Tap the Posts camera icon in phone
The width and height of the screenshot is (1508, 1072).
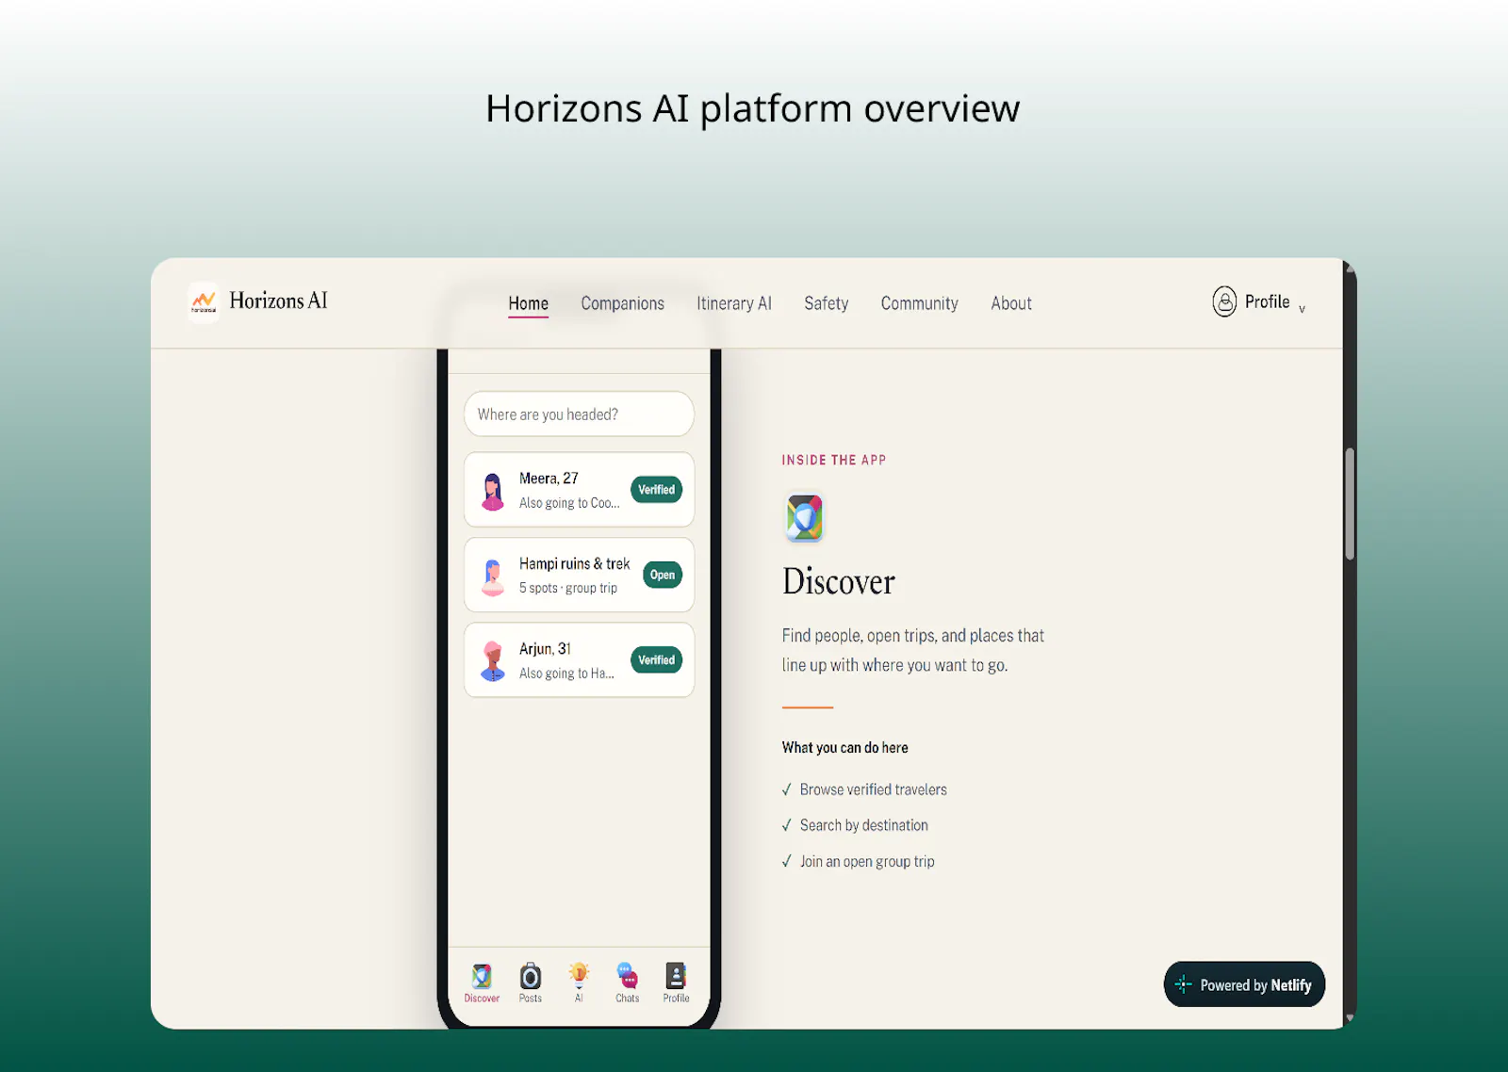pyautogui.click(x=531, y=976)
